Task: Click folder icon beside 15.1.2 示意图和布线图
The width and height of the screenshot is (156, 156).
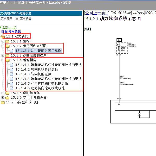Action: pyautogui.click(x=8, y=46)
